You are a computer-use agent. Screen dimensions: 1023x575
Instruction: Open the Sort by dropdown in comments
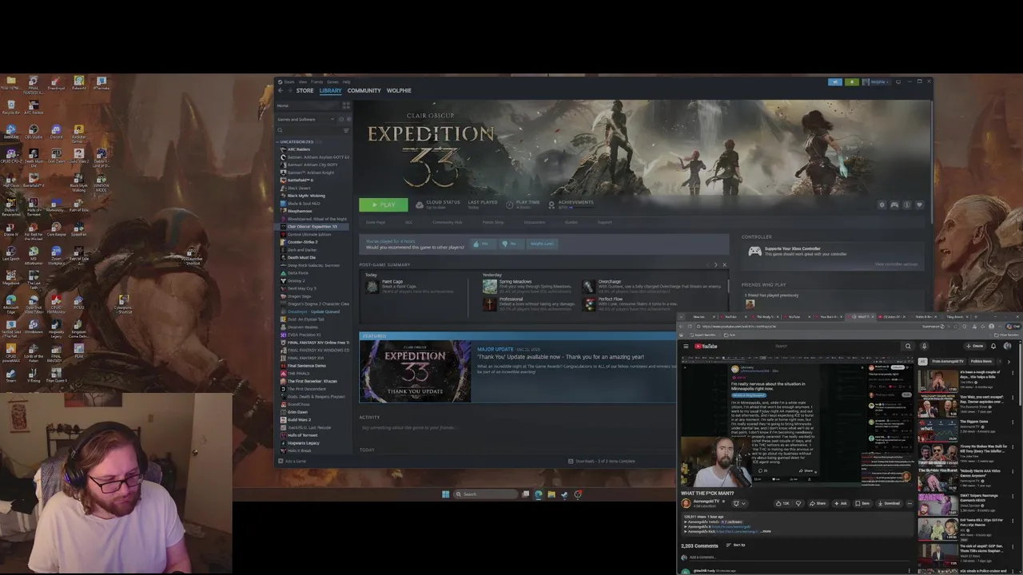[737, 545]
